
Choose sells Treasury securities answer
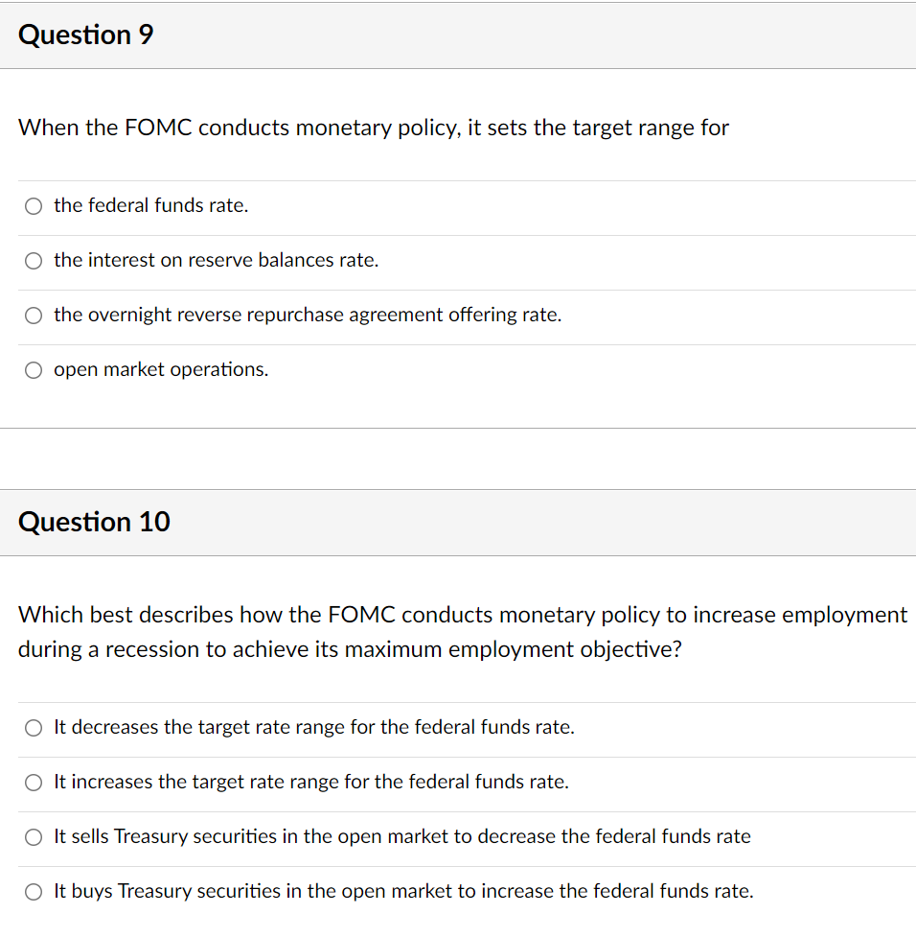(33, 836)
